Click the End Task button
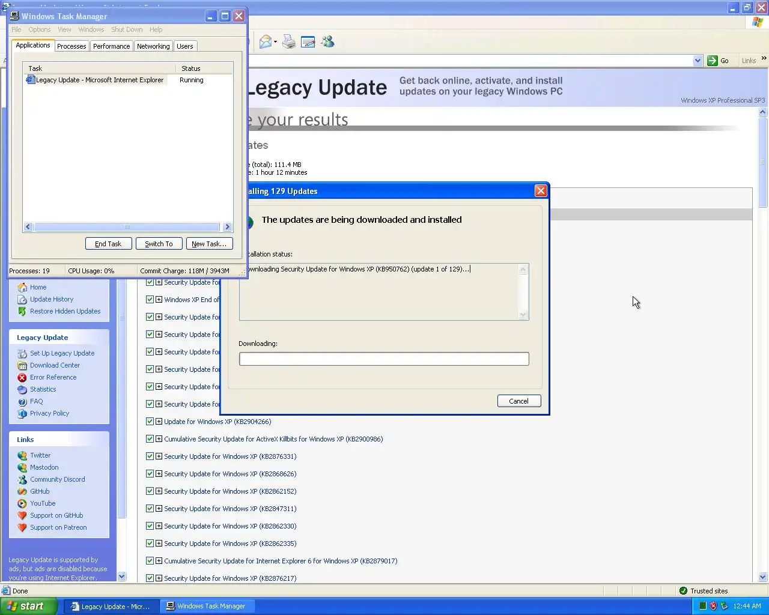This screenshot has width=769, height=615. (x=108, y=244)
